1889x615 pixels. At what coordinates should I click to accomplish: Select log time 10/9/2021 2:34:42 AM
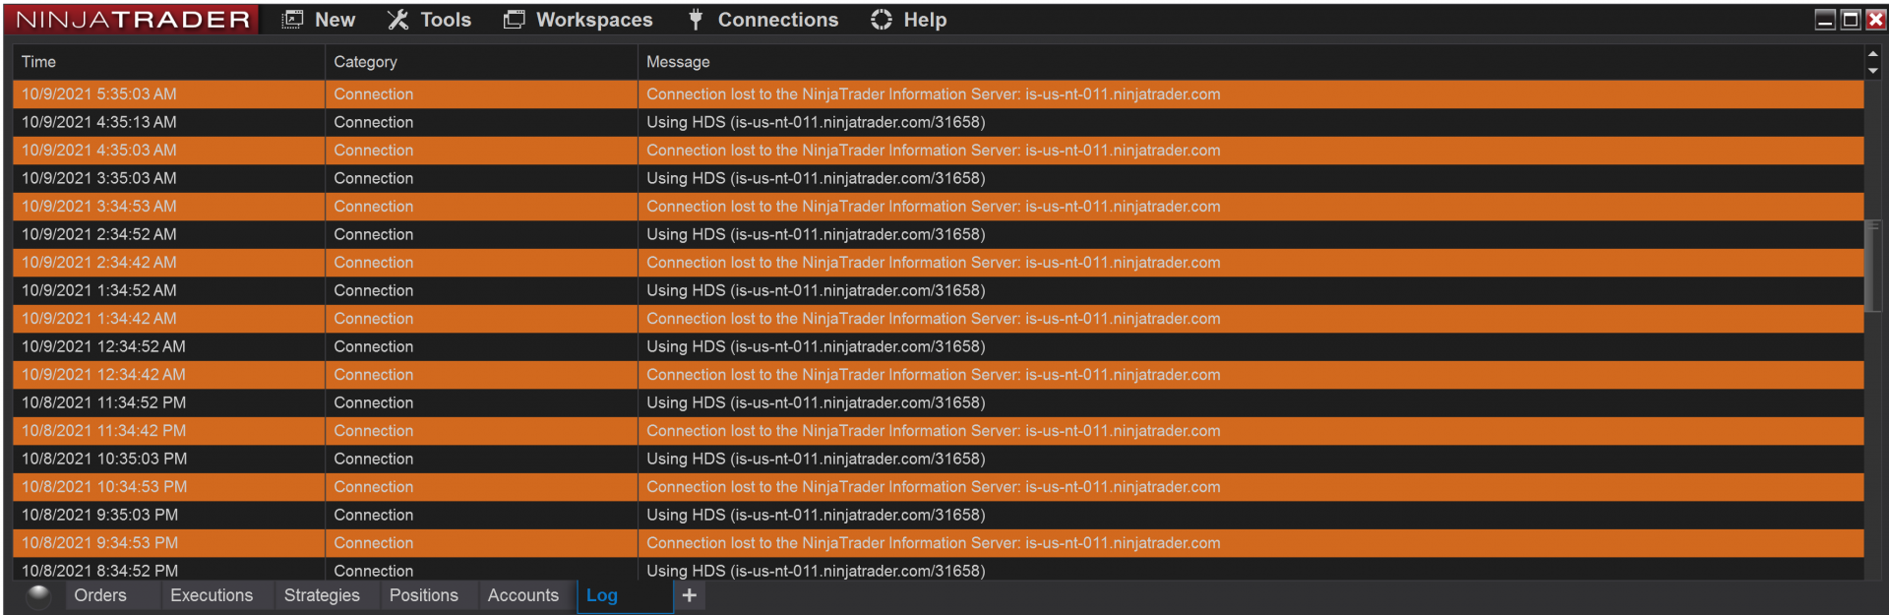[x=99, y=263]
